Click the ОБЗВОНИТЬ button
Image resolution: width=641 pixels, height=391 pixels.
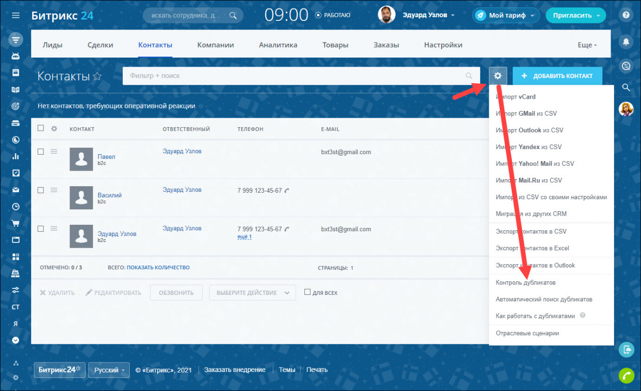(x=176, y=293)
